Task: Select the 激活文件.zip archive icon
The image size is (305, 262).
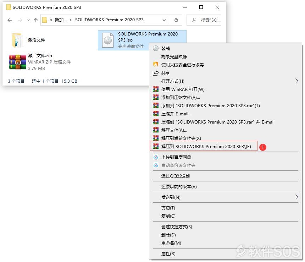Action: point(18,62)
